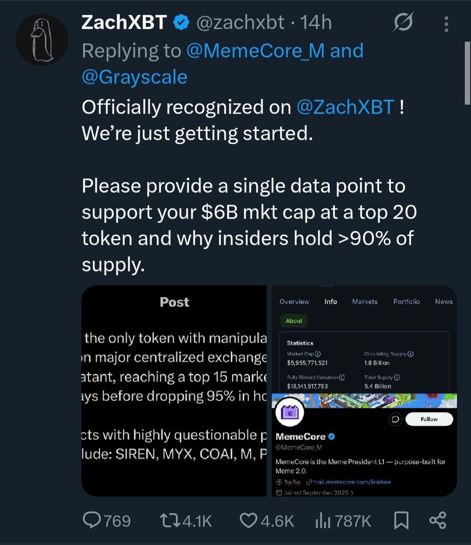Open the @MemeCore_M mention link

[x=255, y=51]
